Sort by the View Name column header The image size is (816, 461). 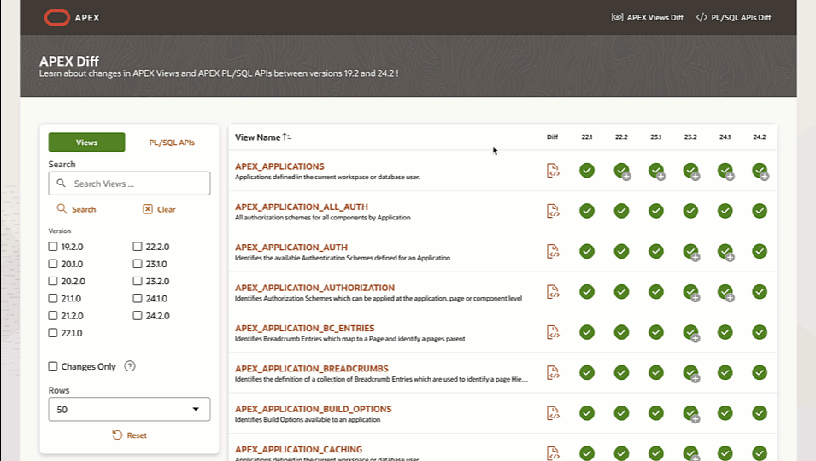click(x=263, y=137)
